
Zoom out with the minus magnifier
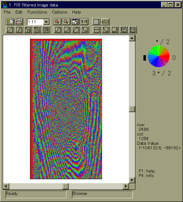tap(66, 22)
